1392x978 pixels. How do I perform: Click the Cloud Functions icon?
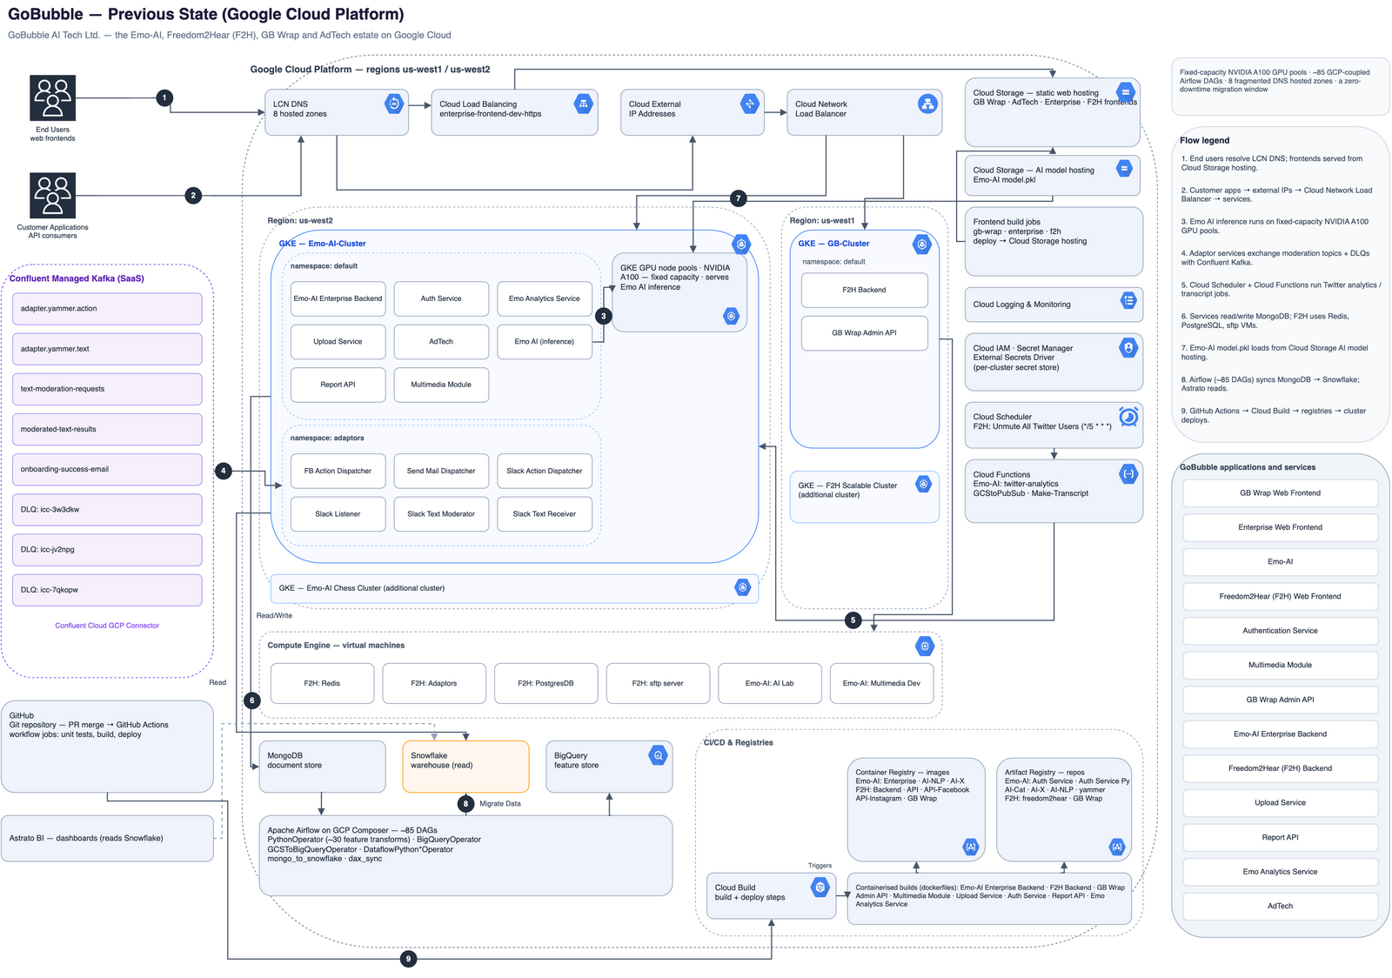pos(1128,474)
